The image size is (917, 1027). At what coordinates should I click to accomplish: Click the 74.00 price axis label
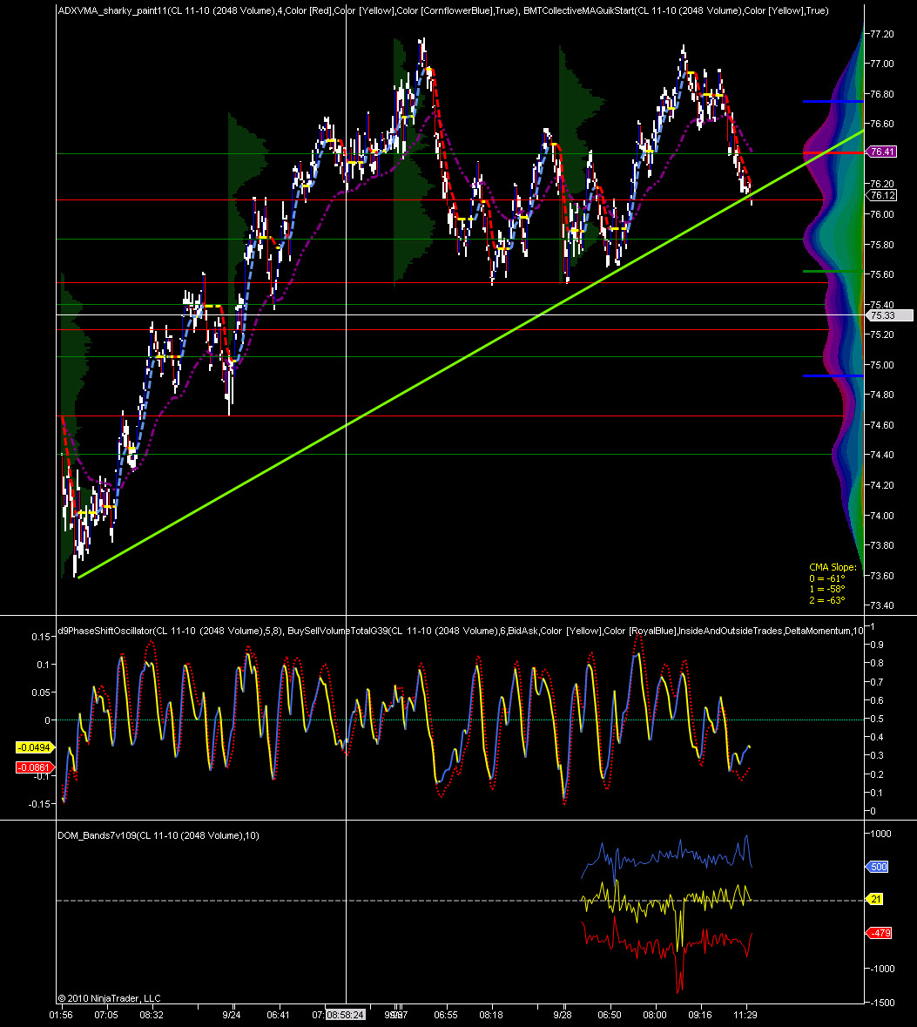(x=881, y=516)
